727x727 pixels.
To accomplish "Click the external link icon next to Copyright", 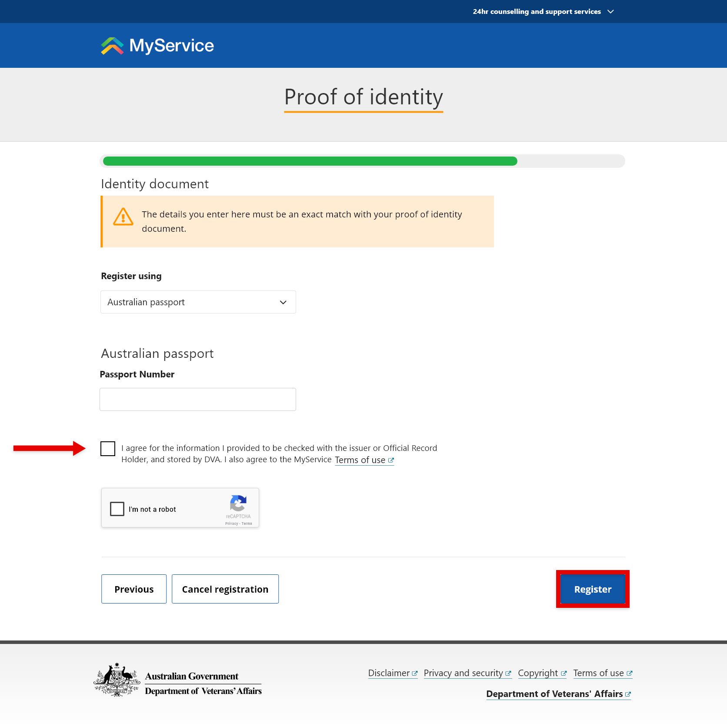I will (x=564, y=673).
